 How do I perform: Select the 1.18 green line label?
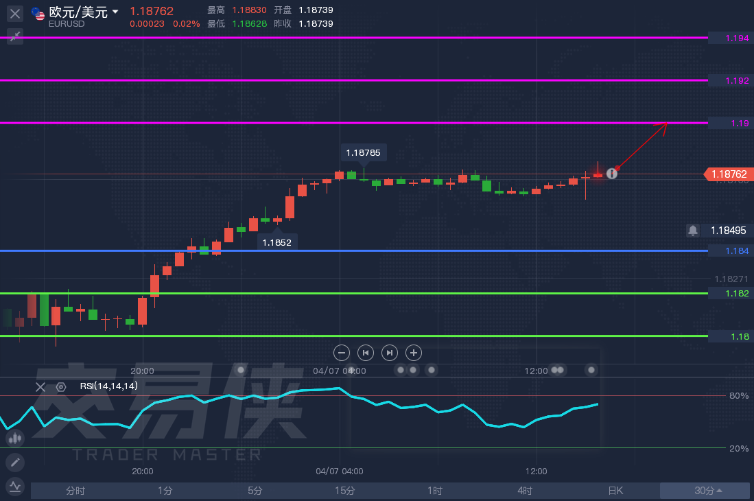tap(731, 336)
